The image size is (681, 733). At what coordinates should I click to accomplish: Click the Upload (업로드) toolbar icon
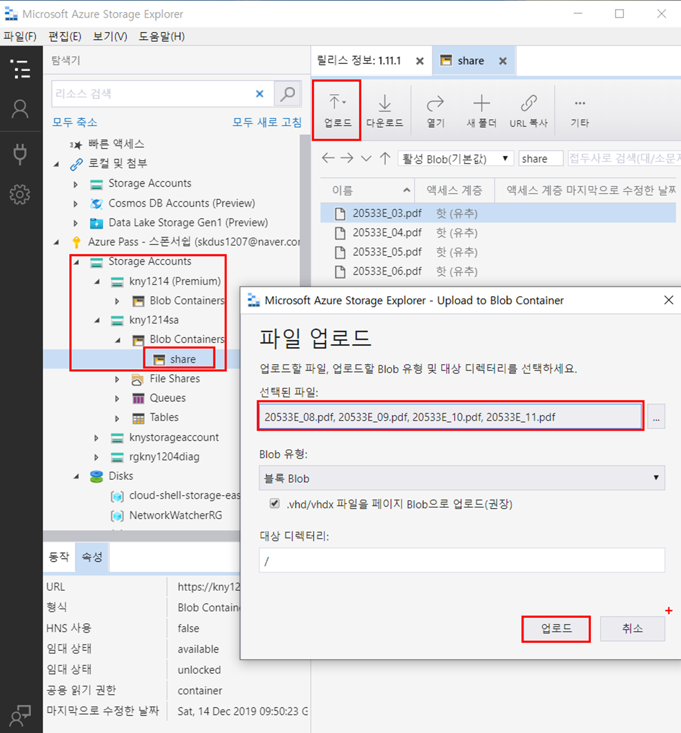(x=337, y=110)
